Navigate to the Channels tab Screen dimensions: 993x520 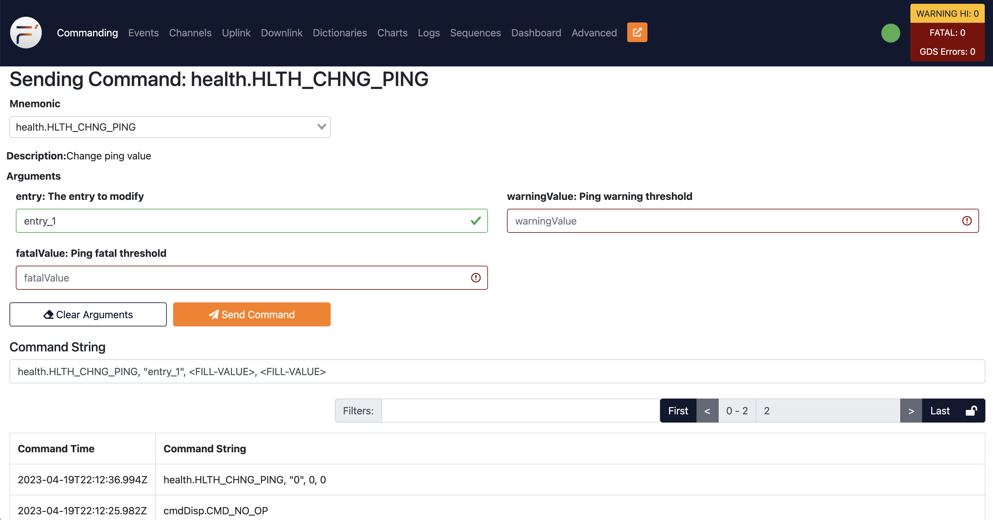click(190, 32)
